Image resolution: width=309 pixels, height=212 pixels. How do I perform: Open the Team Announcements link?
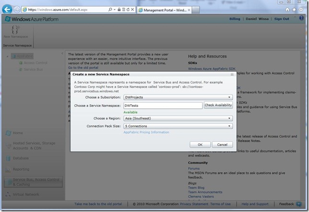coord(205,192)
